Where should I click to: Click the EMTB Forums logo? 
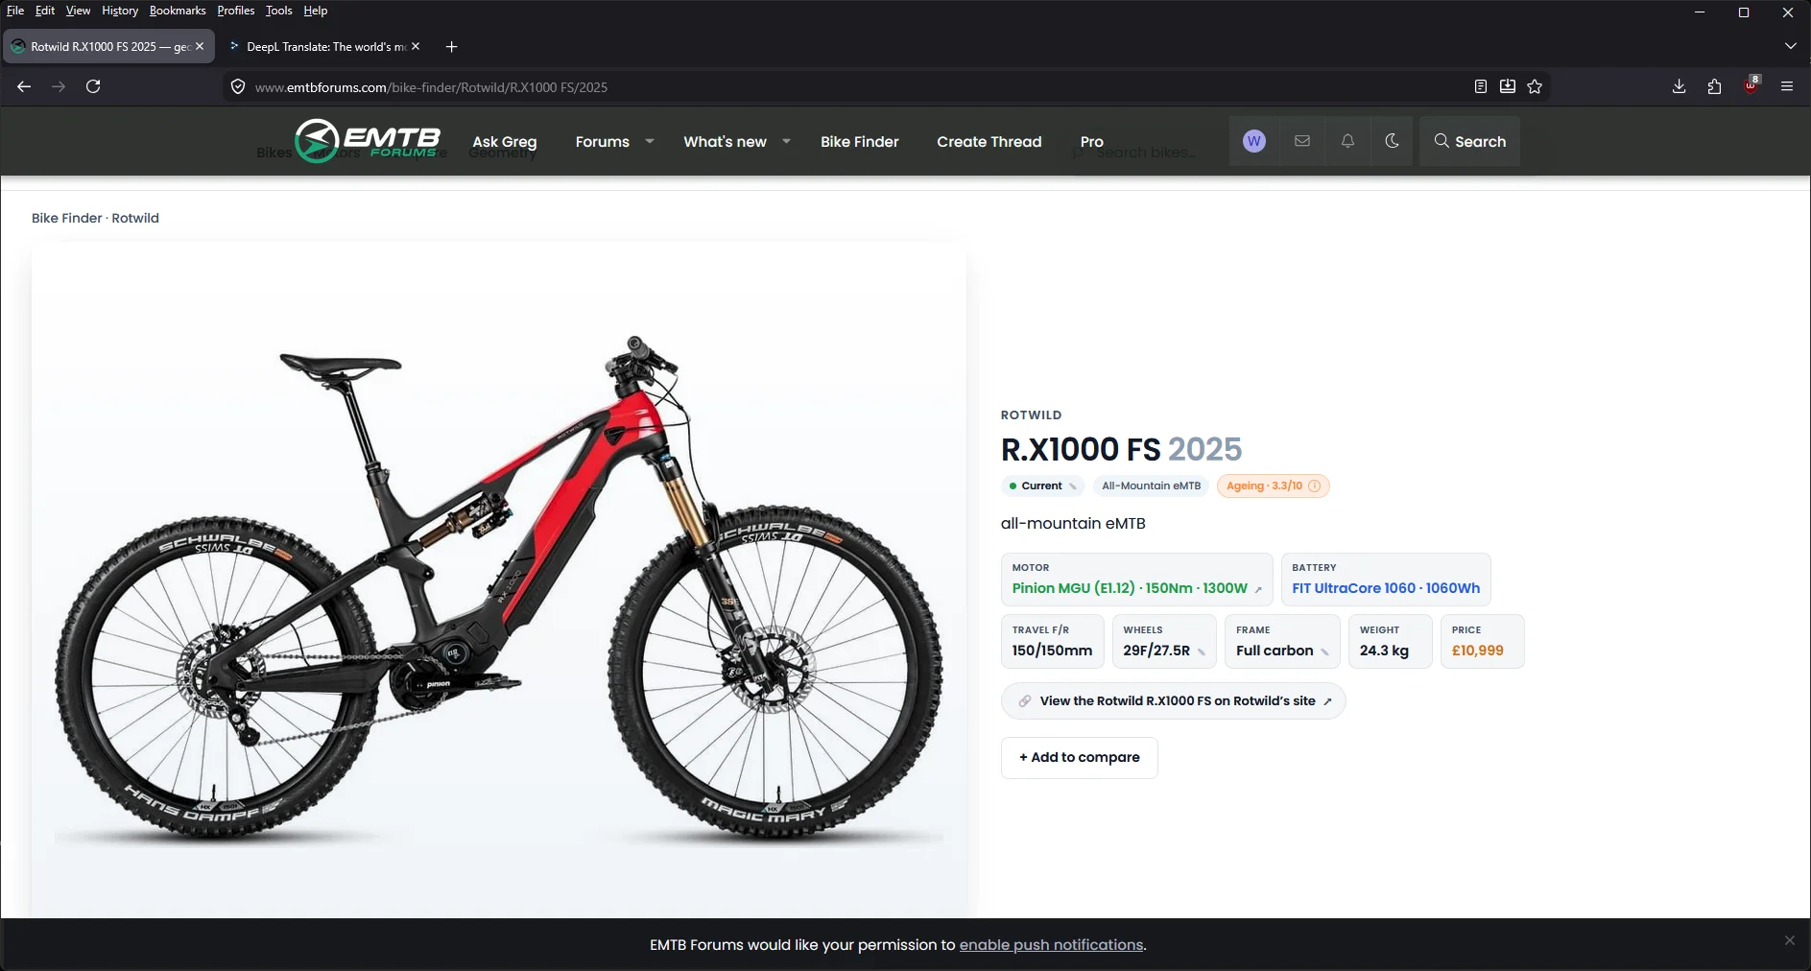click(x=368, y=141)
